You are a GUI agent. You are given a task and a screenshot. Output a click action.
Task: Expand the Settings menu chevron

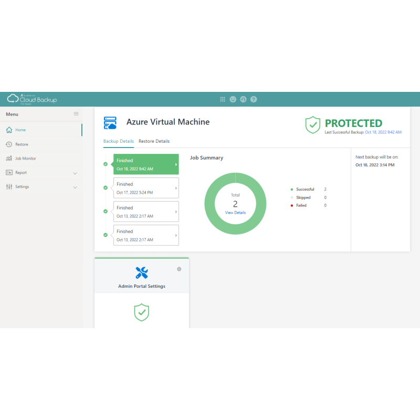click(x=75, y=187)
